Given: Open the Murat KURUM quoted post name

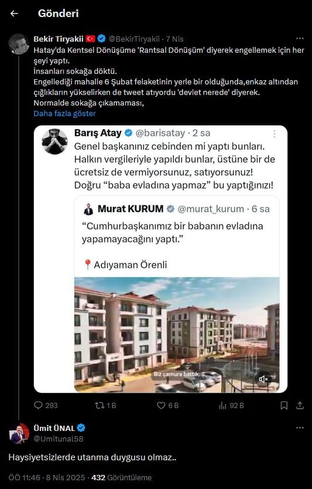Looking at the screenshot, I should click(131, 209).
